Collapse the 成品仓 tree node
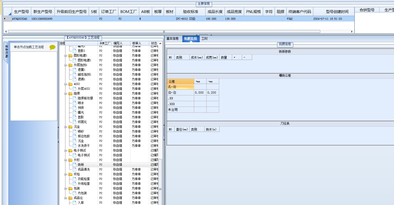 click(x=65, y=198)
